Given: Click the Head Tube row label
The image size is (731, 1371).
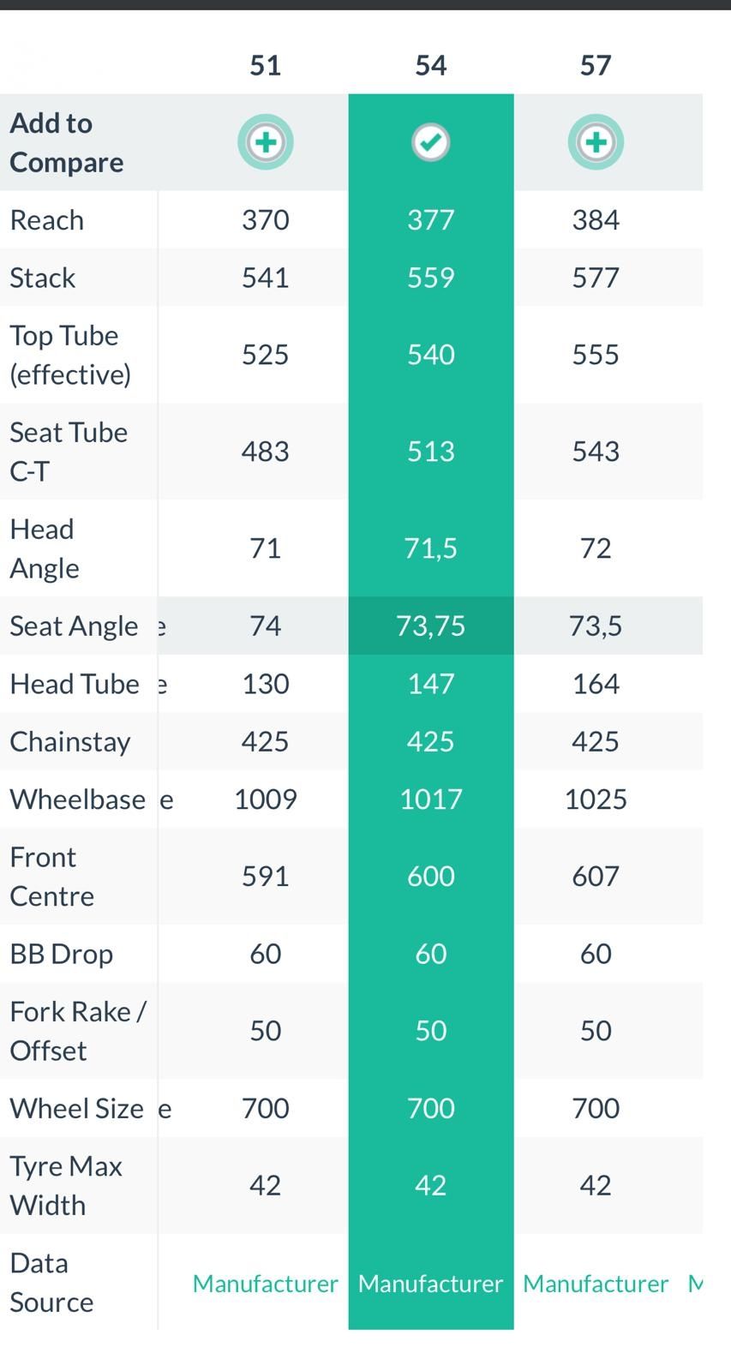Looking at the screenshot, I should coord(75,684).
